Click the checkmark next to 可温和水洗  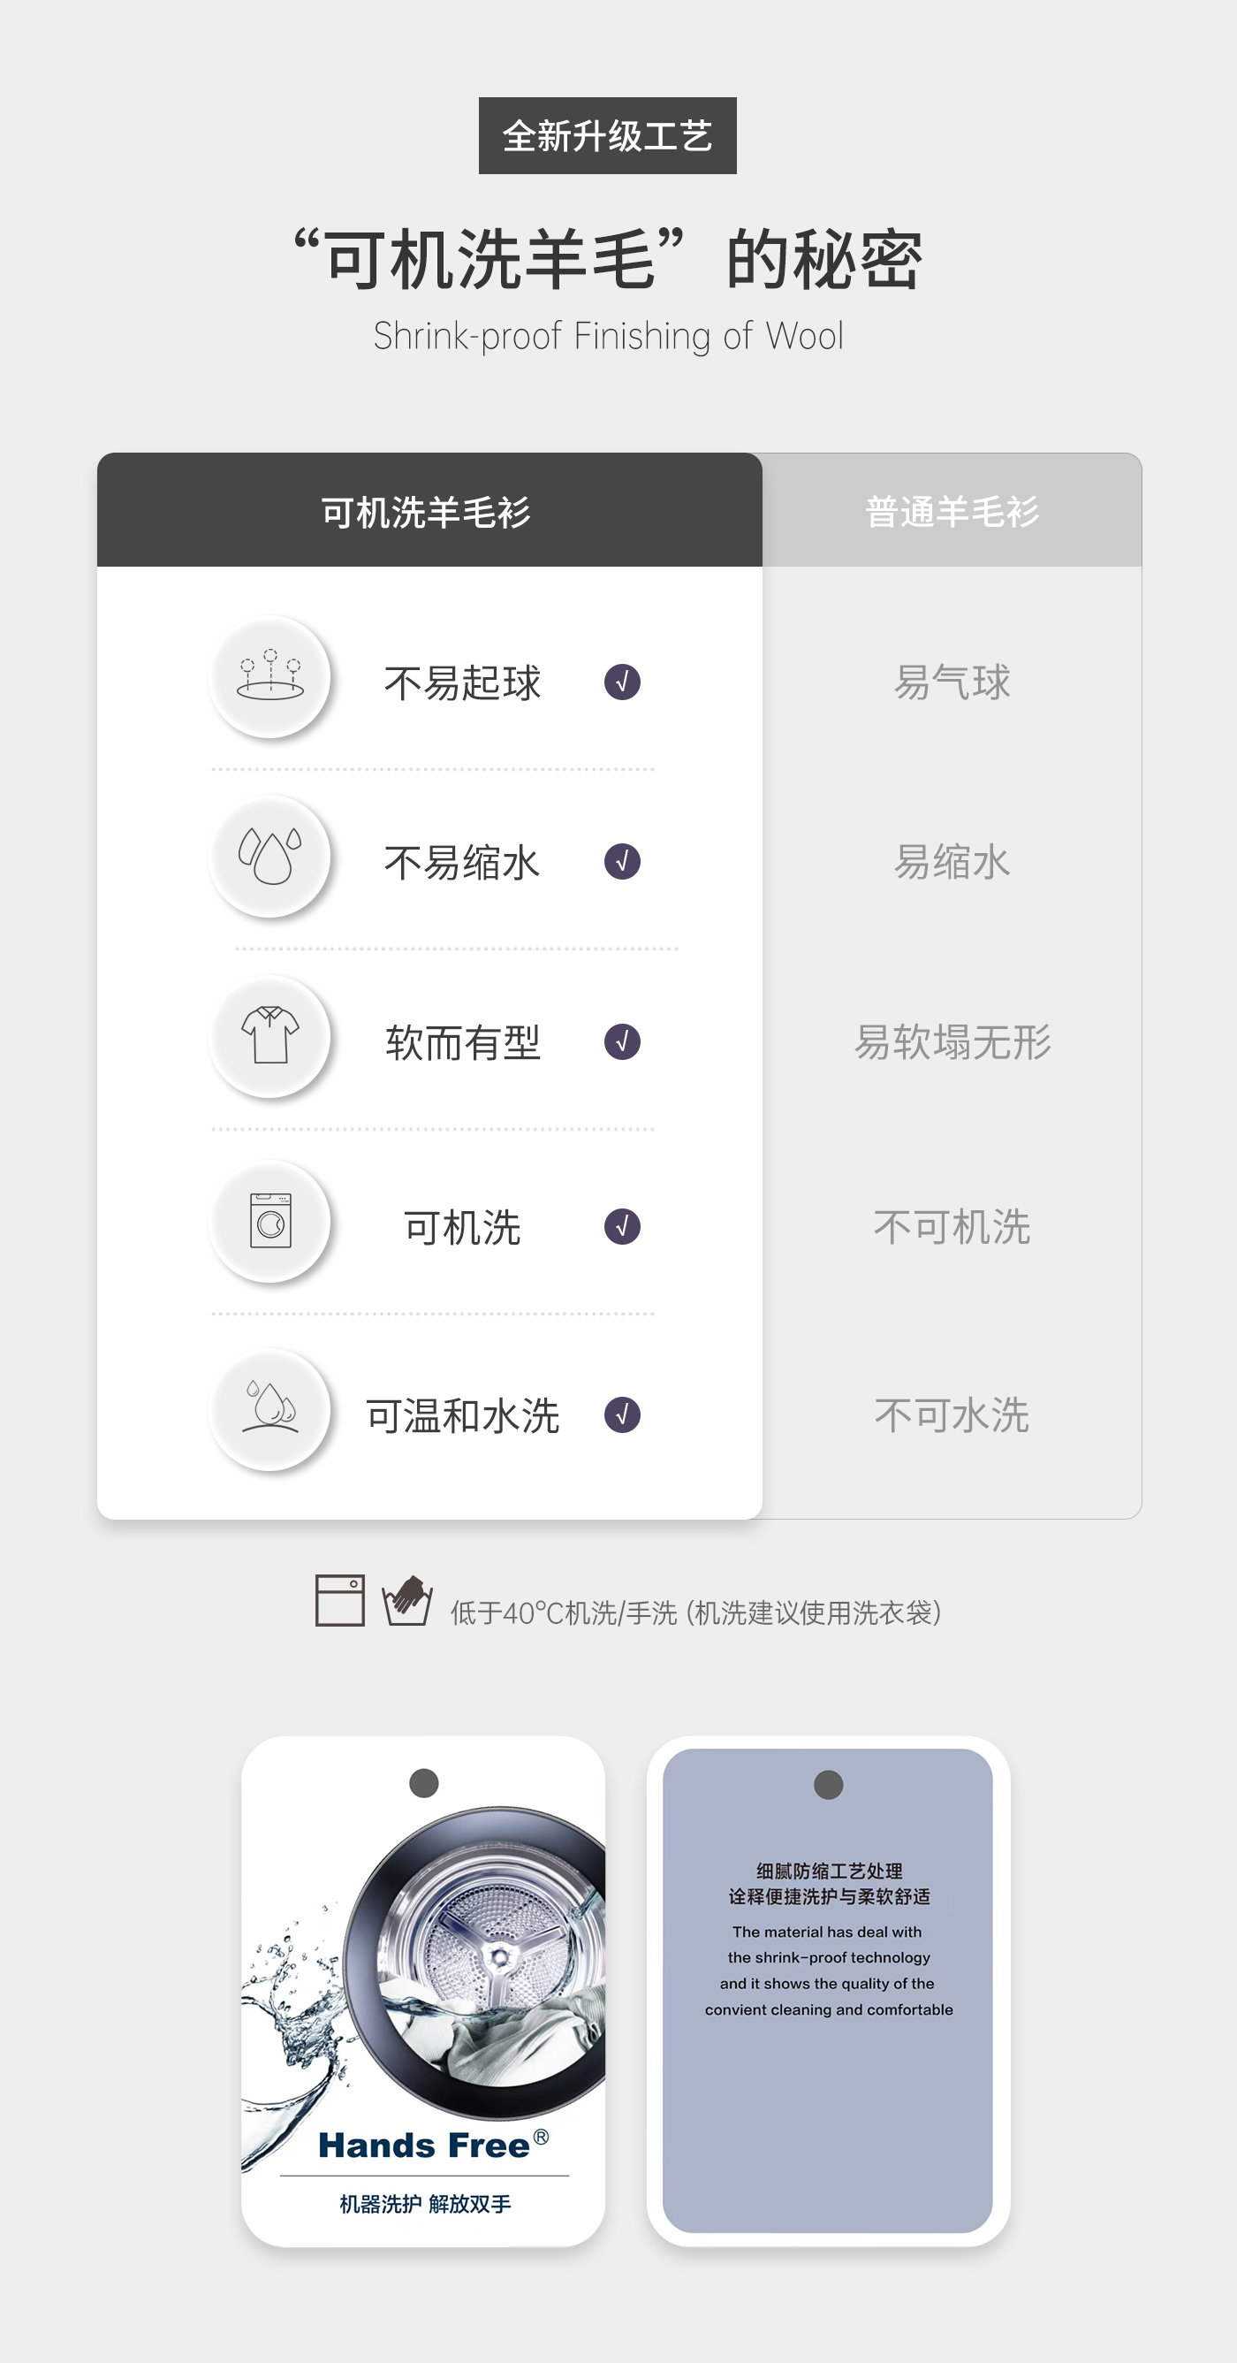coord(622,1414)
